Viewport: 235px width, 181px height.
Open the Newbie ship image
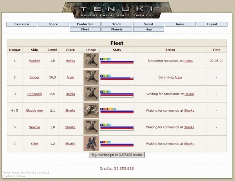91,127
